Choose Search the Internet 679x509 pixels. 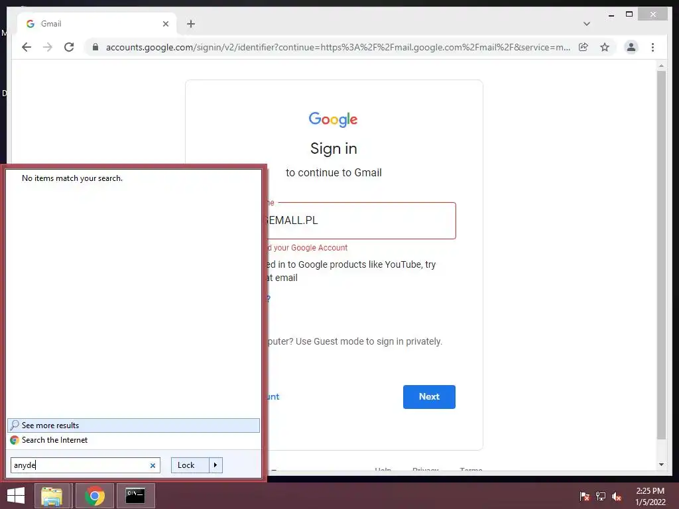[133, 440]
